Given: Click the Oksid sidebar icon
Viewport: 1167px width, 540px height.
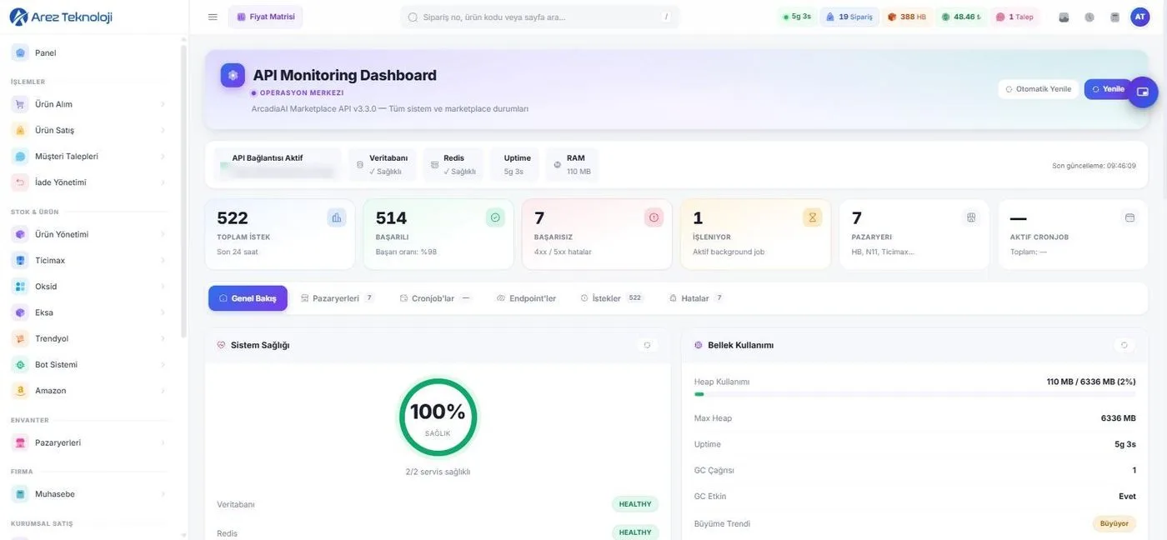Looking at the screenshot, I should (20, 286).
